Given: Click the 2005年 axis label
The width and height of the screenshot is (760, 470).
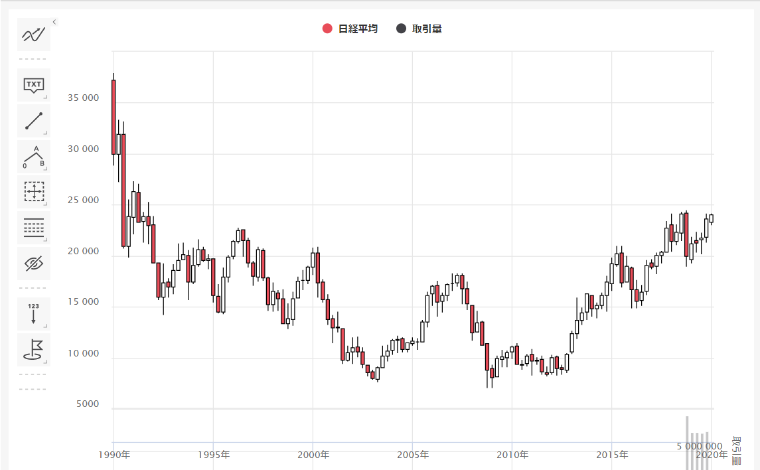Looking at the screenshot, I should pyautogui.click(x=413, y=455).
